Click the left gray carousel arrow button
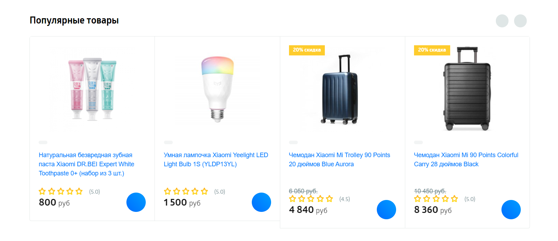This screenshot has width=558, height=241. point(502,21)
